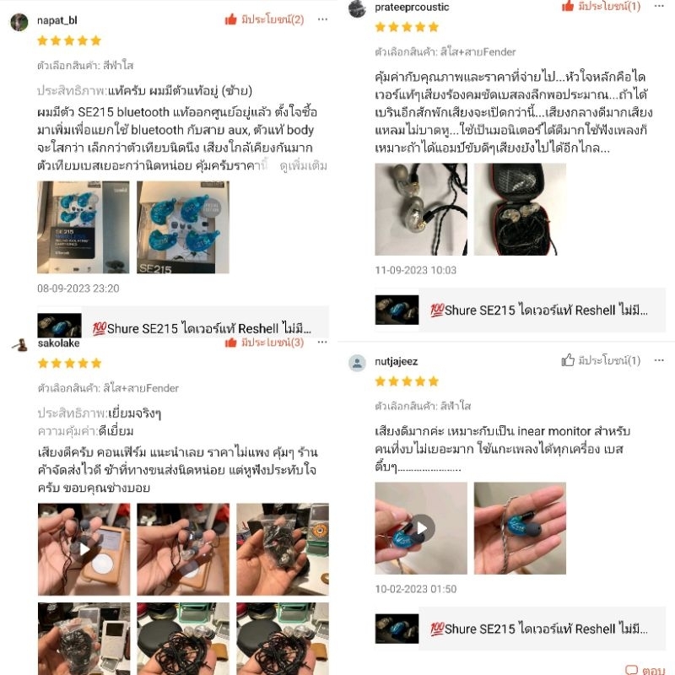Screen dimensions: 675x675
Task: Open more options for napat_bl's review
Action: pos(322,19)
